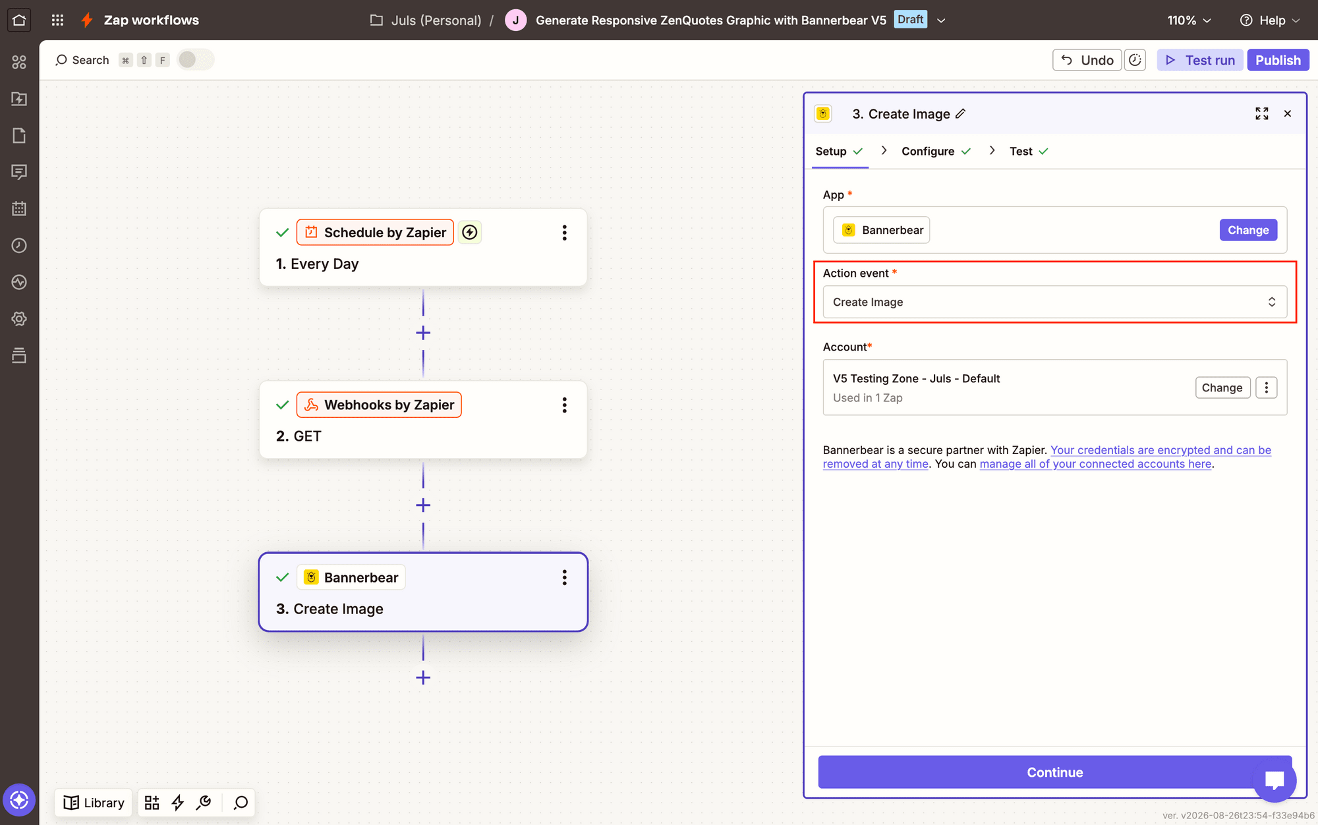Open the apps grid launcher
The image size is (1318, 825).
click(x=58, y=20)
